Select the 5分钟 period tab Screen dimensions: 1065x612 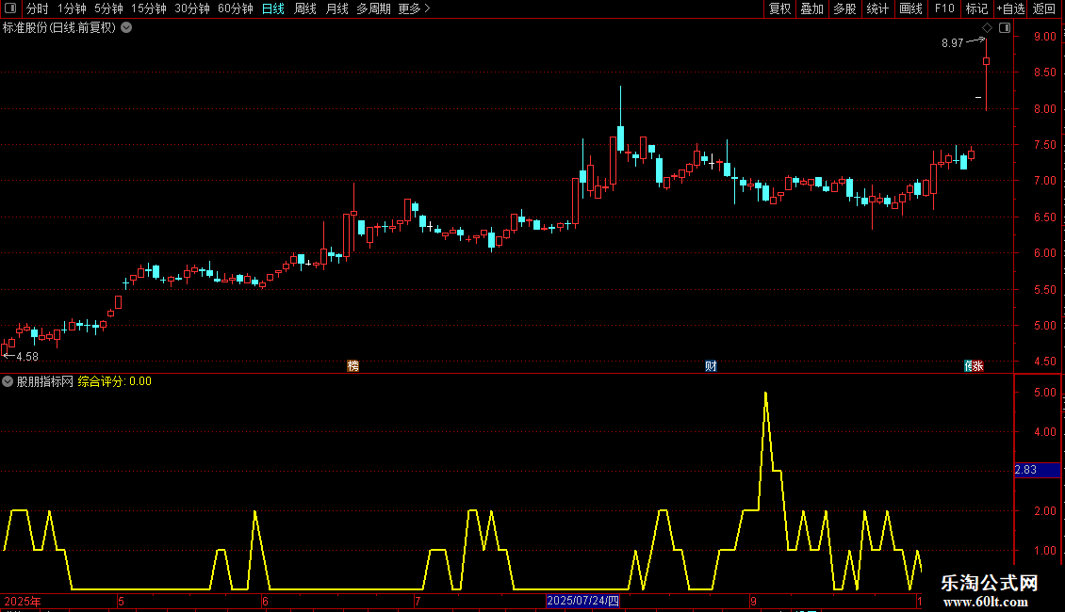pos(108,8)
